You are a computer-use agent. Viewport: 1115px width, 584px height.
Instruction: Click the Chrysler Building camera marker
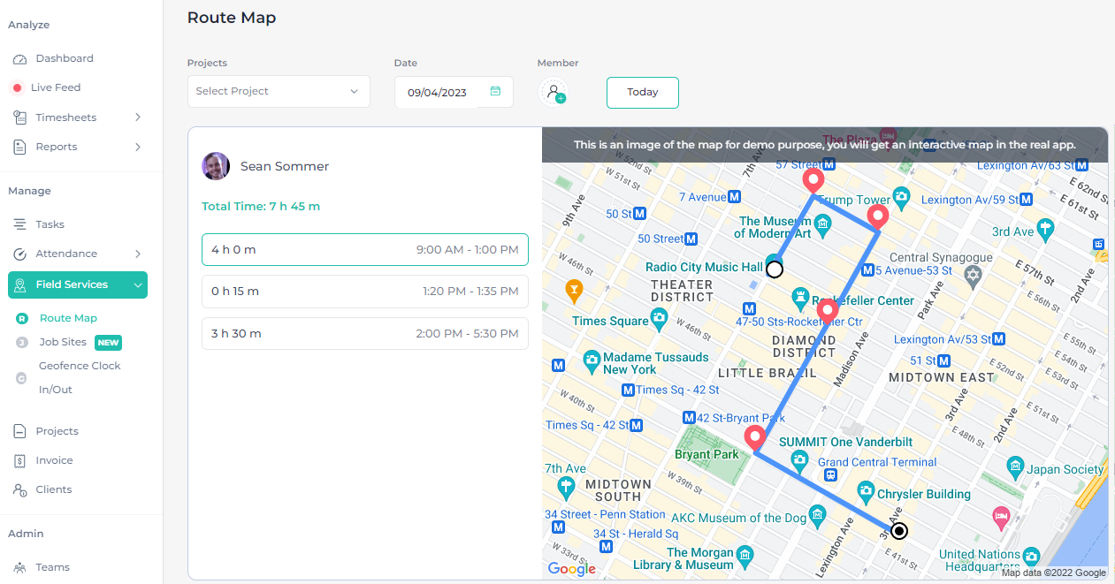[866, 490]
